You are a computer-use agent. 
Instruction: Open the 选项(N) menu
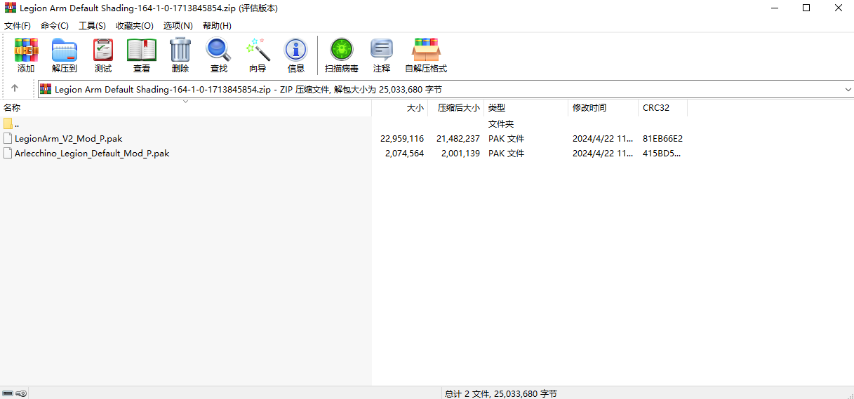178,25
